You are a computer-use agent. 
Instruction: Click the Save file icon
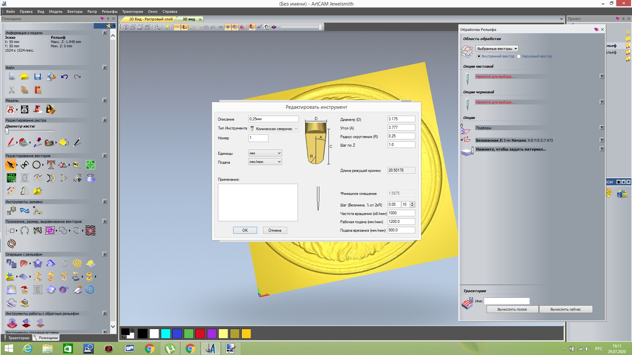pyautogui.click(x=38, y=77)
